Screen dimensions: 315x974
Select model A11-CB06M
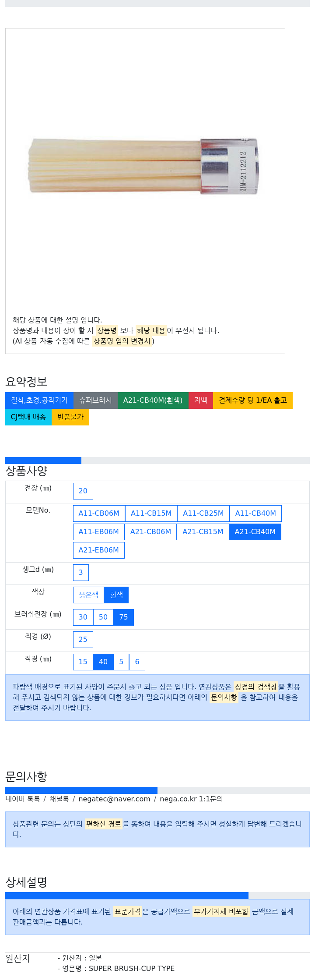coord(99,514)
